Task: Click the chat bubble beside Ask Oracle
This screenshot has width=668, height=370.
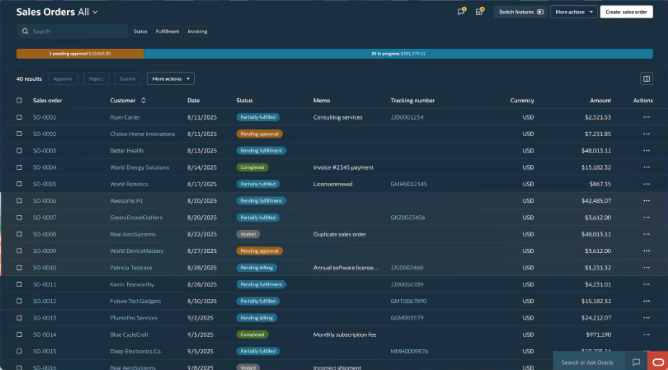Action: 636,362
